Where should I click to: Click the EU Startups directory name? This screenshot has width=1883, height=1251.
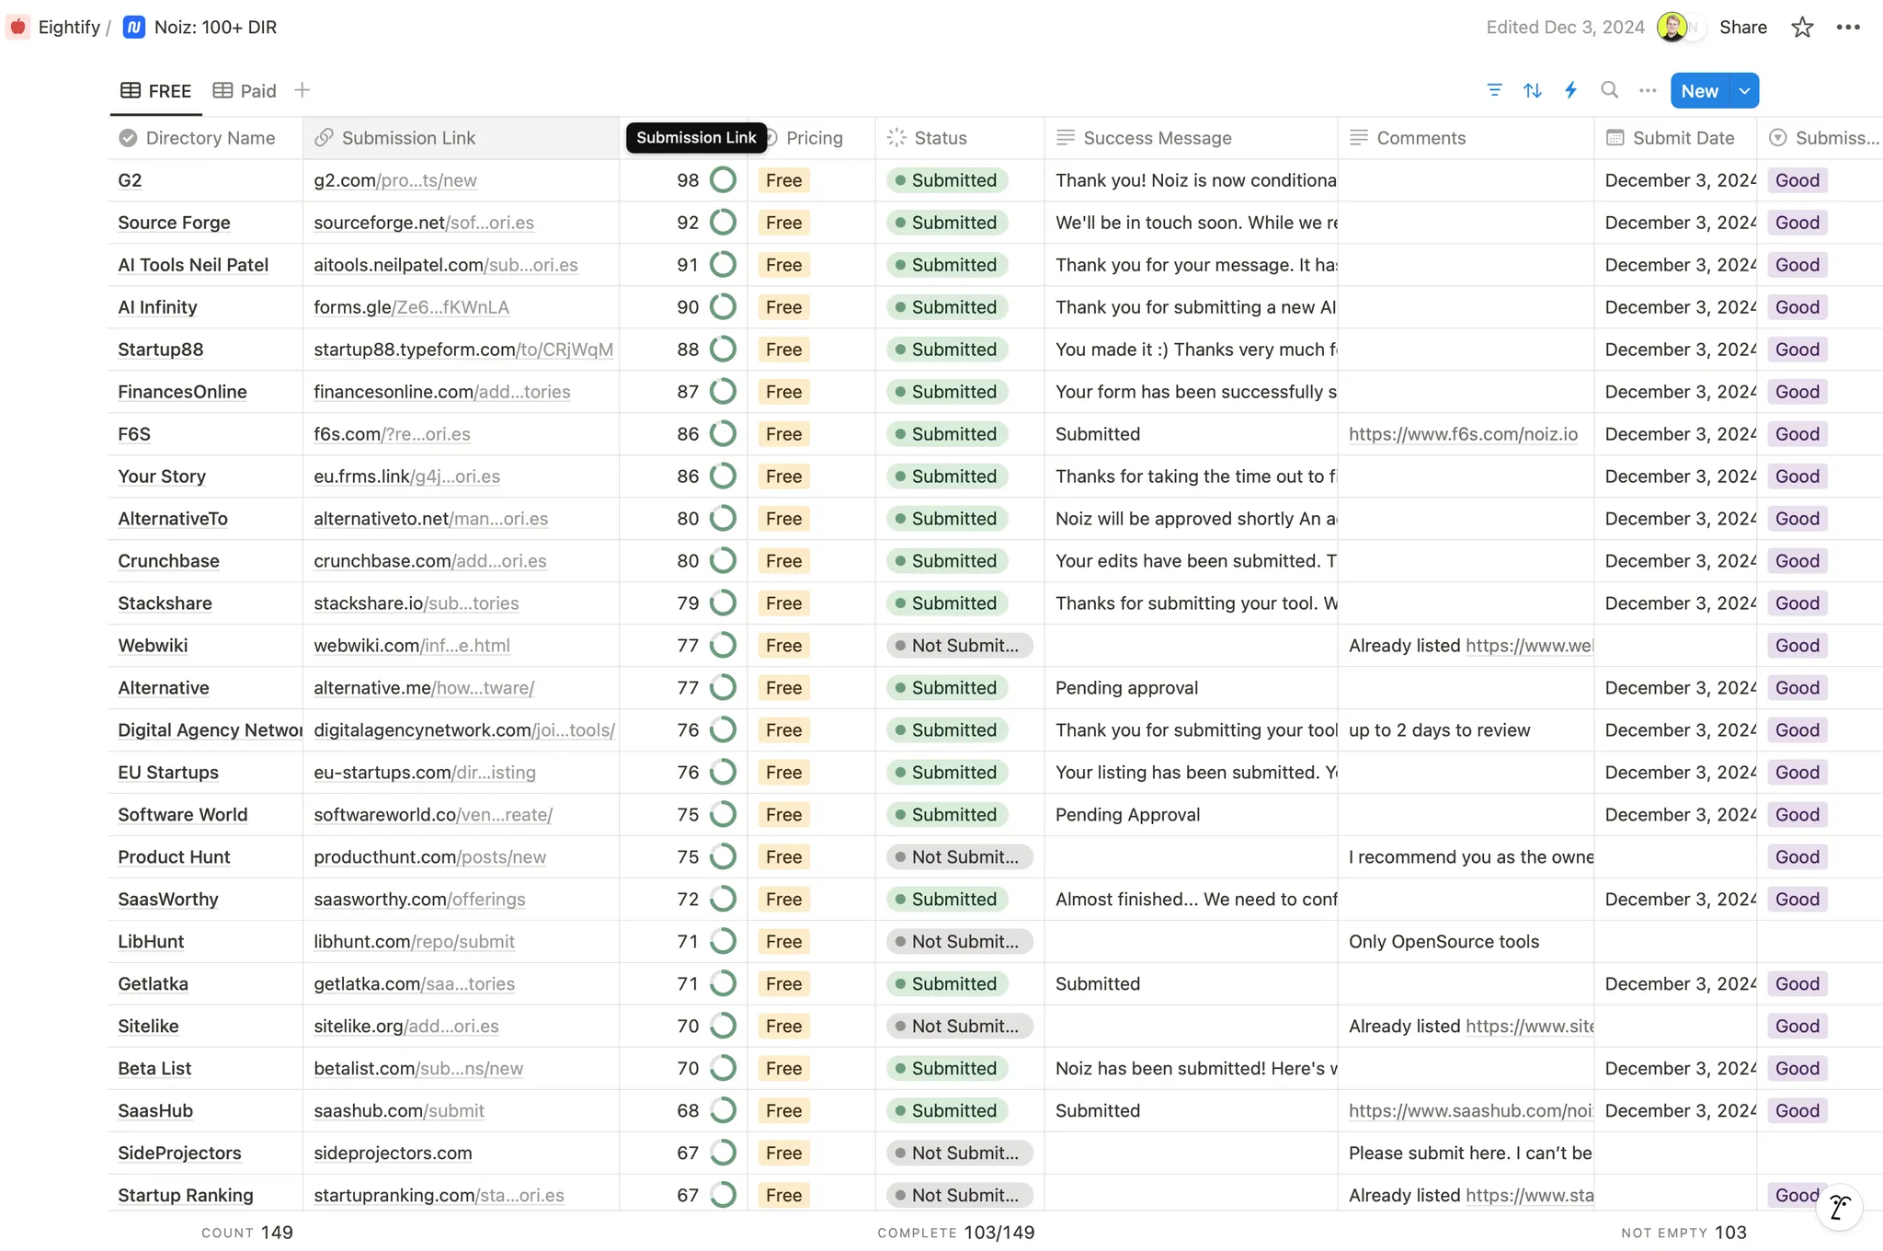click(x=168, y=773)
